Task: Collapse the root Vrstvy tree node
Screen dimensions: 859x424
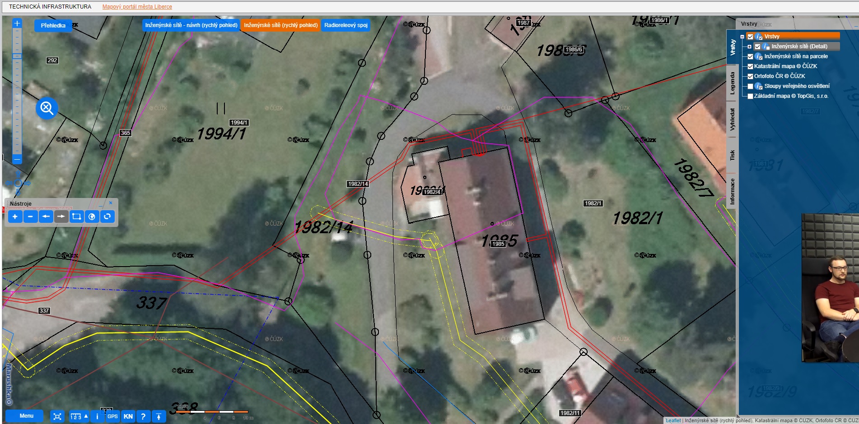Action: coord(742,37)
